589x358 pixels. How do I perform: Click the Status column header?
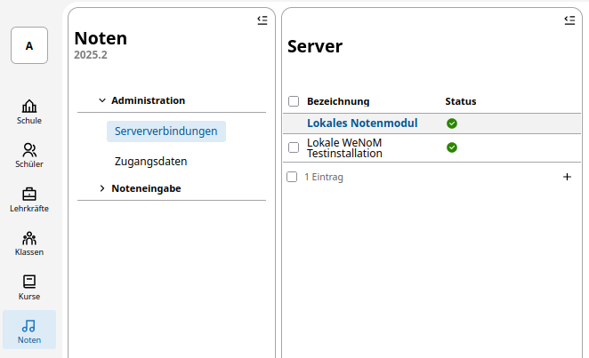click(461, 101)
